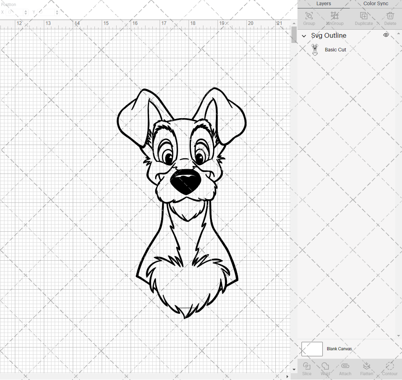Image resolution: width=402 pixels, height=380 pixels.
Task: Increase the Position X value
Action: [26, 10]
